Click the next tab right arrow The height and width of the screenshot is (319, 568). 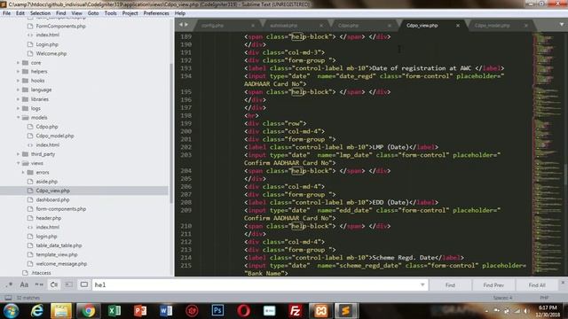tap(186, 25)
